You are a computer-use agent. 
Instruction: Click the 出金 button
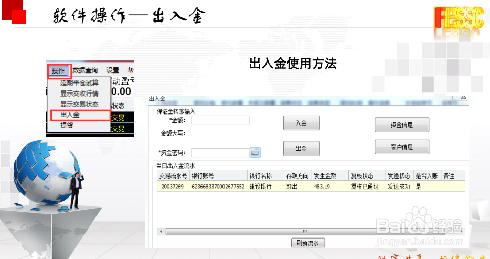click(x=302, y=148)
